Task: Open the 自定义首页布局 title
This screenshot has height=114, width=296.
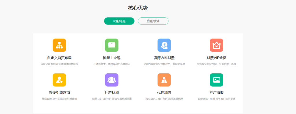Action: coord(59,58)
